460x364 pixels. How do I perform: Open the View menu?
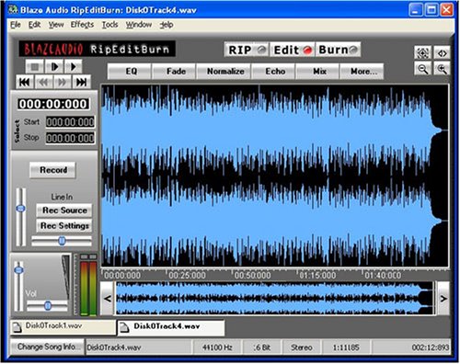coord(56,25)
